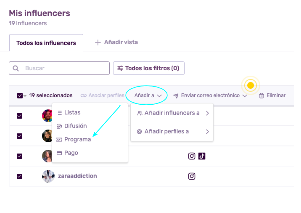Open Todos los filtros (0) button
The width and height of the screenshot is (301, 213).
[x=149, y=68]
